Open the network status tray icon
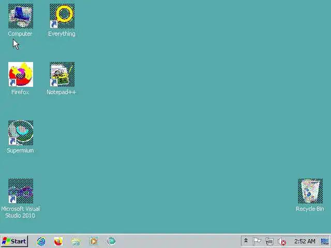The width and height of the screenshot is (331, 248). [x=269, y=241]
